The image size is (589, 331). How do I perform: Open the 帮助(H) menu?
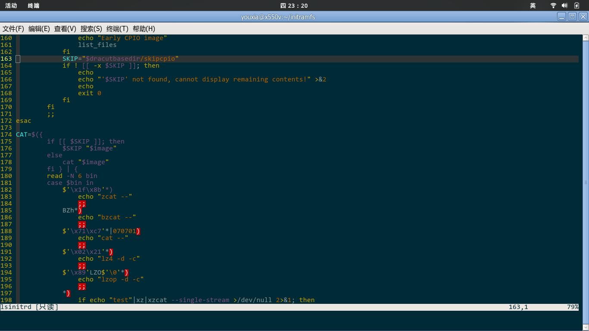tap(144, 28)
